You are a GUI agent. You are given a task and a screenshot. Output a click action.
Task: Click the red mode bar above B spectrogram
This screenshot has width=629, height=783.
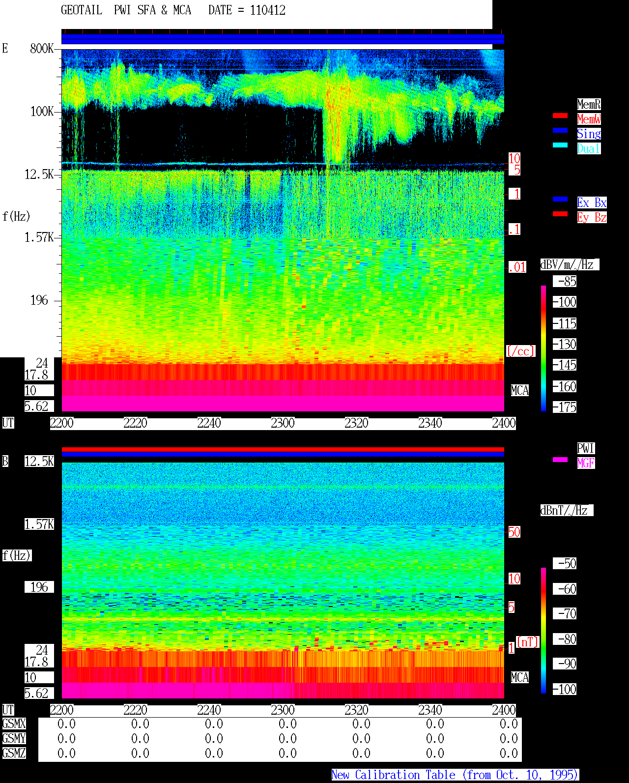tap(283, 449)
